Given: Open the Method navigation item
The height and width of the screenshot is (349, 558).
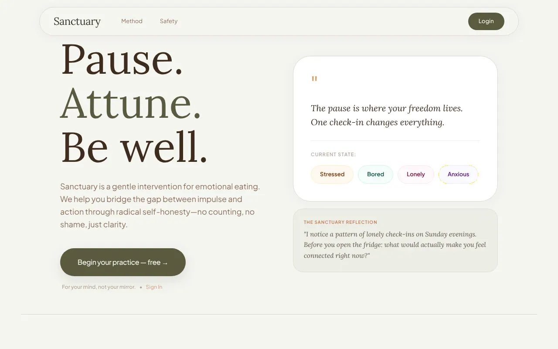Looking at the screenshot, I should [x=132, y=21].
